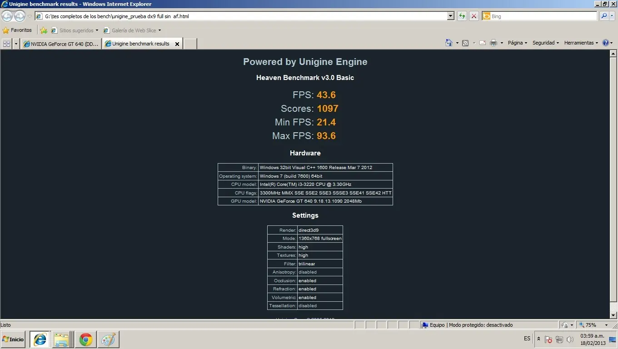Click the page icon in the address bar
This screenshot has height=349, width=618.
click(x=40, y=16)
